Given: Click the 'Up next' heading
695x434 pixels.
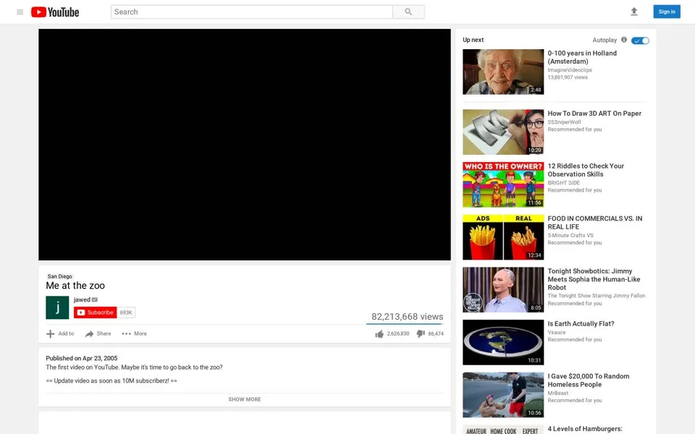Looking at the screenshot, I should click(473, 40).
